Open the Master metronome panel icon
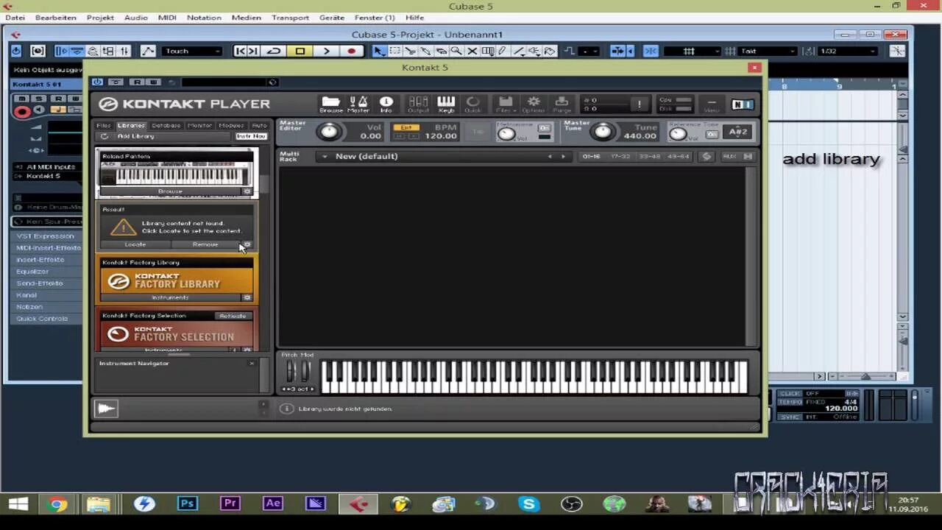Image resolution: width=942 pixels, height=530 pixels. tap(358, 105)
